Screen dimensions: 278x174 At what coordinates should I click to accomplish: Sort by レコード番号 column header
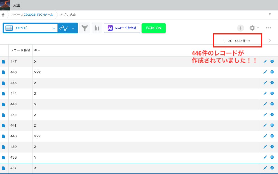(x=20, y=50)
